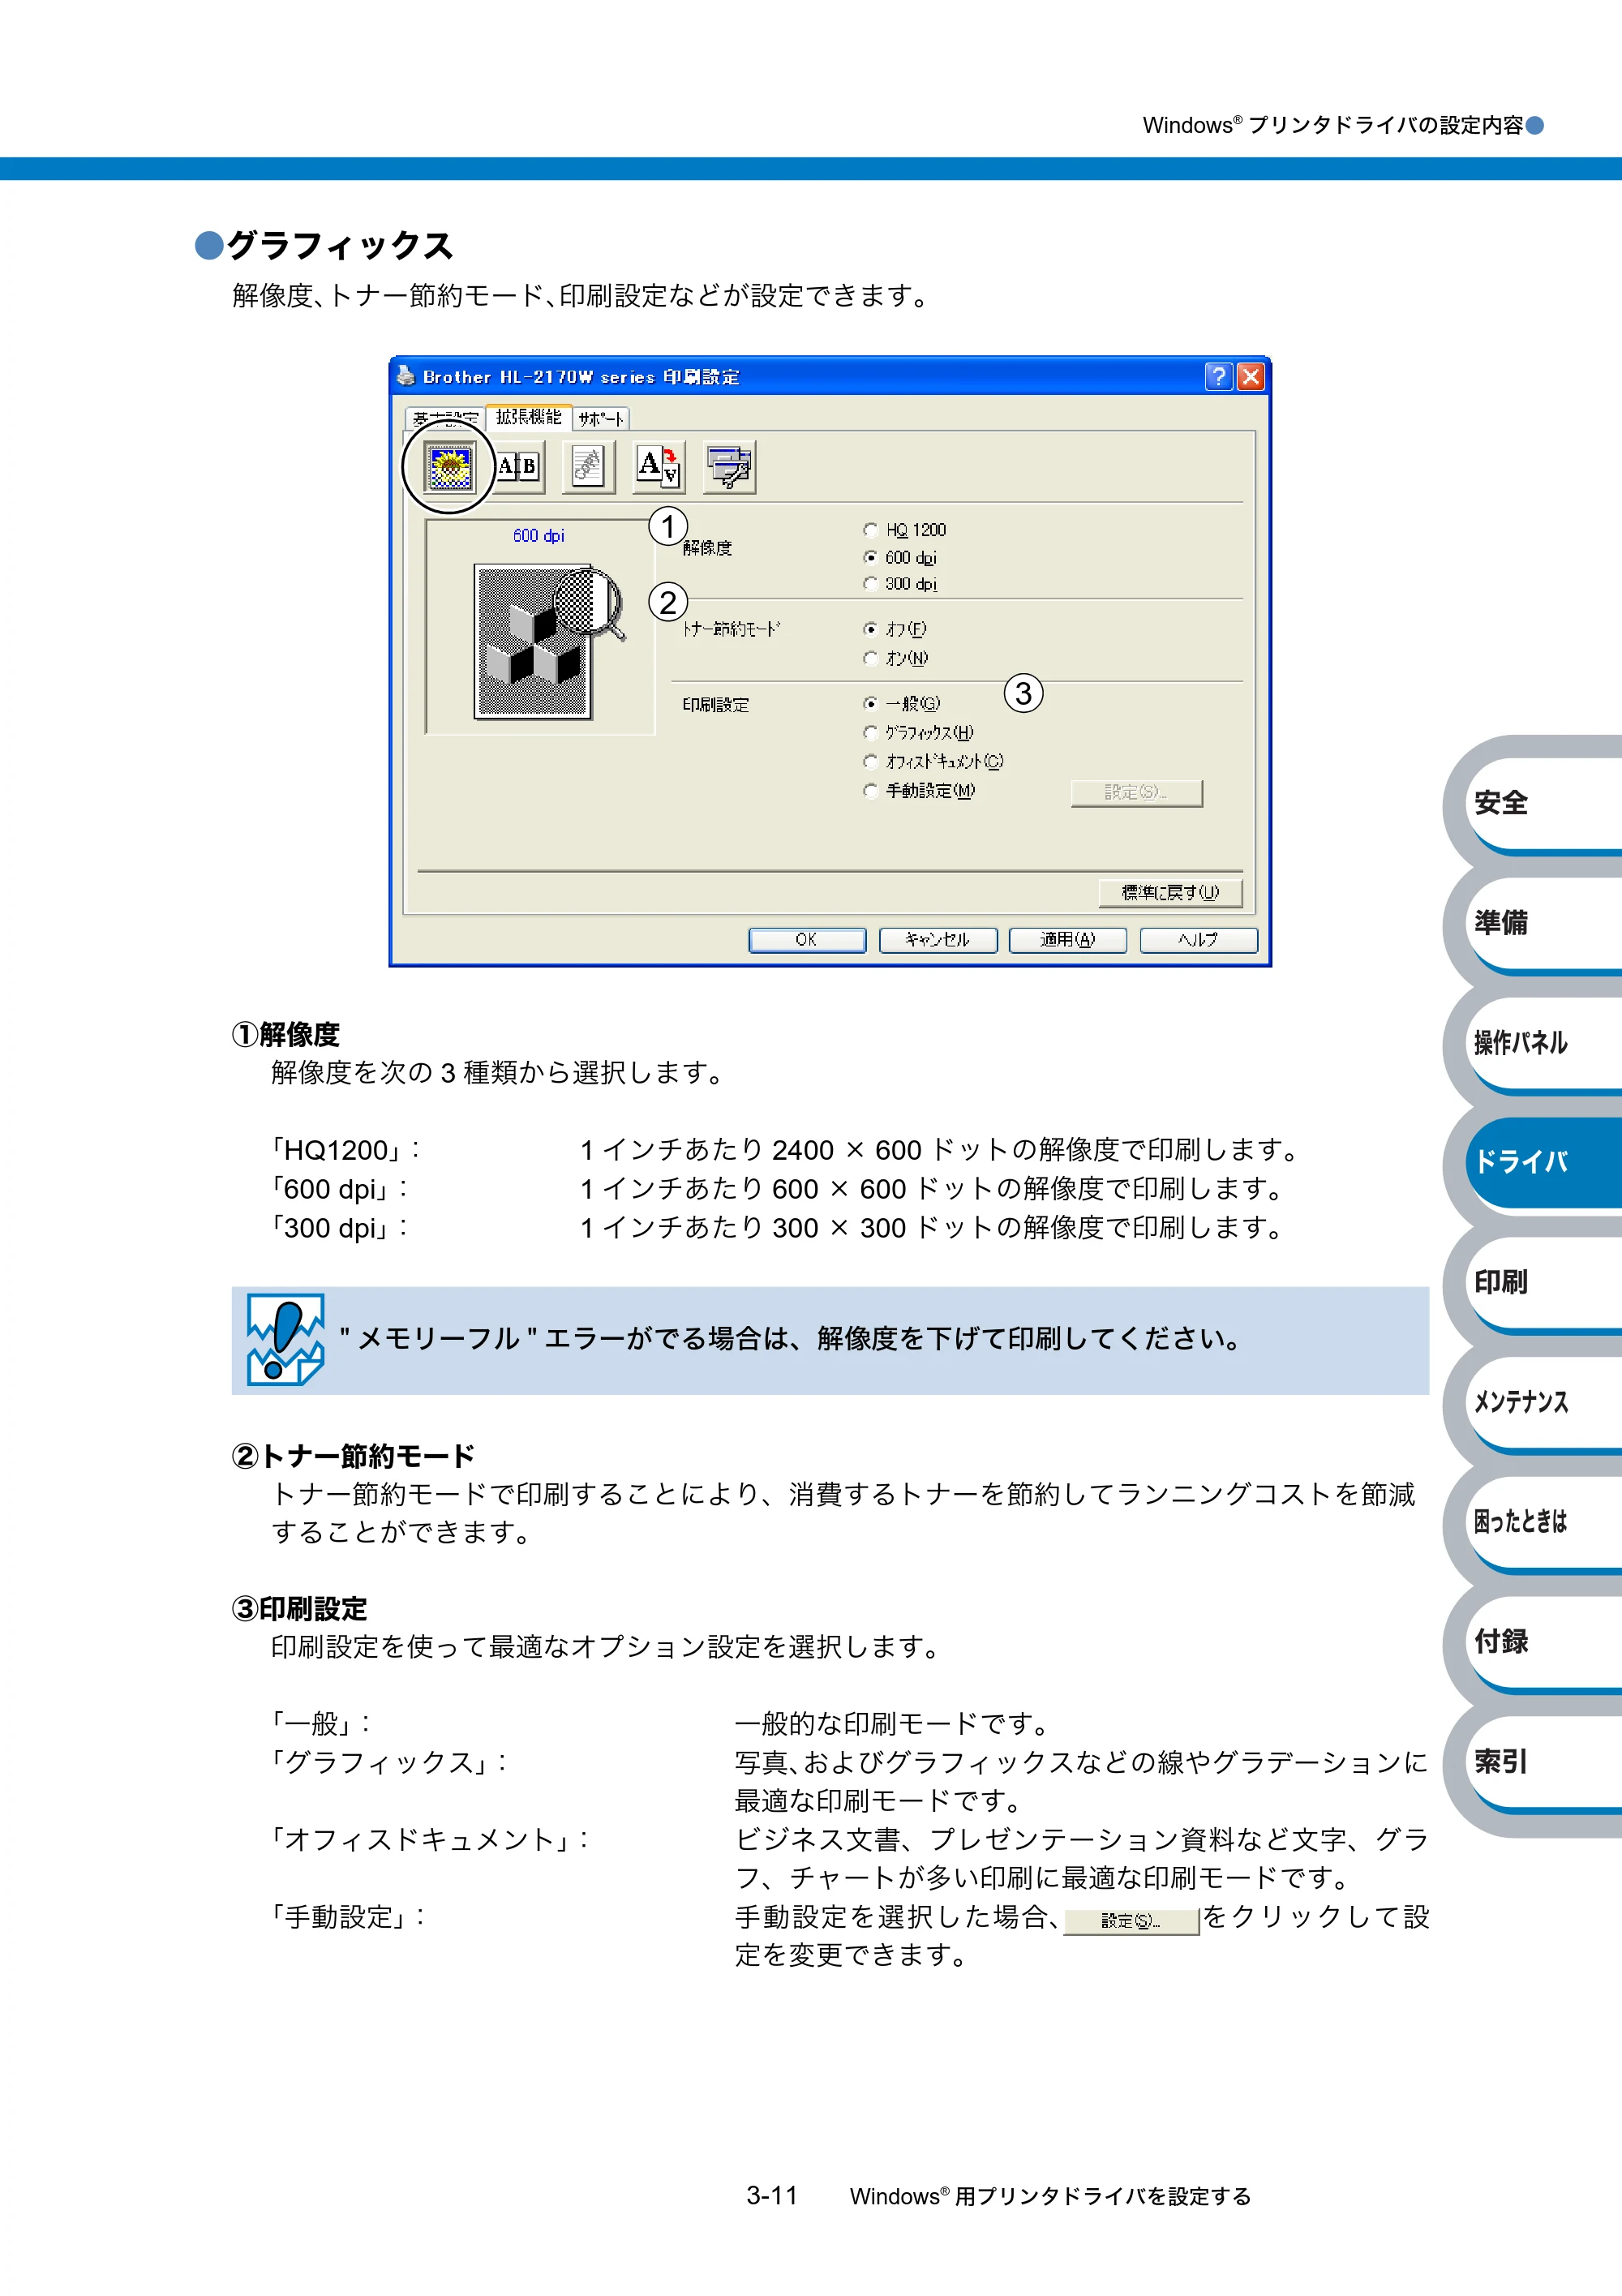The width and height of the screenshot is (1622, 2296).
Task: Open the page setting A icon
Action: pyautogui.click(x=658, y=467)
